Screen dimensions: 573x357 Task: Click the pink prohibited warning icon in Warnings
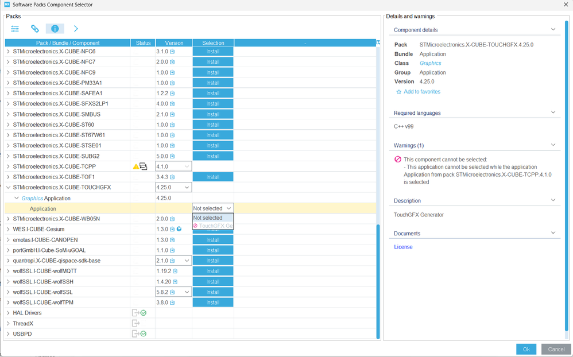pyautogui.click(x=397, y=160)
